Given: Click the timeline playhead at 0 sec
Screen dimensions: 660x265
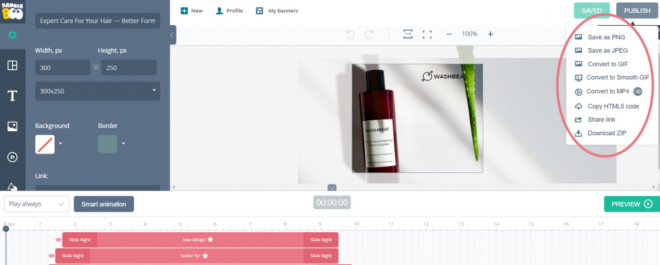Looking at the screenshot, I should [x=6, y=229].
